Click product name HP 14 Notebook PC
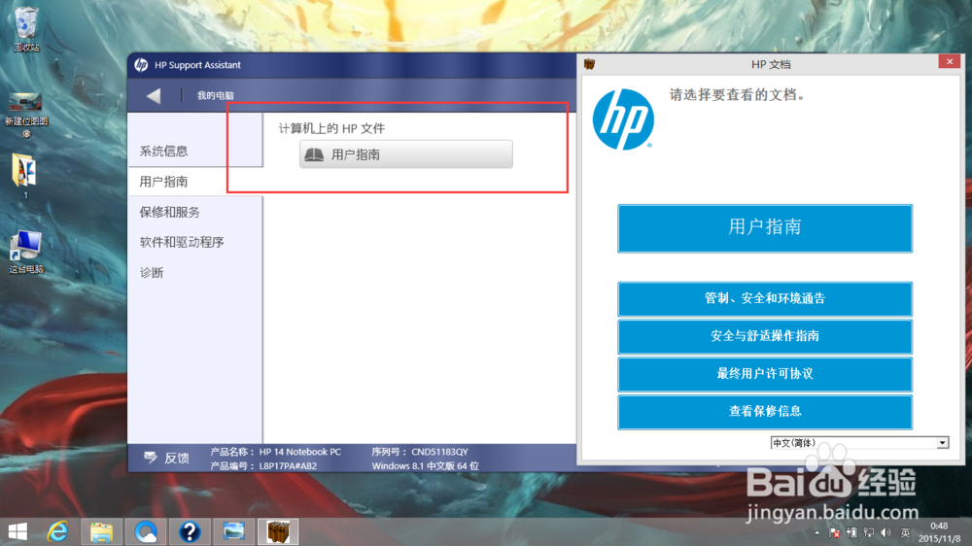The image size is (972, 546). (x=300, y=452)
